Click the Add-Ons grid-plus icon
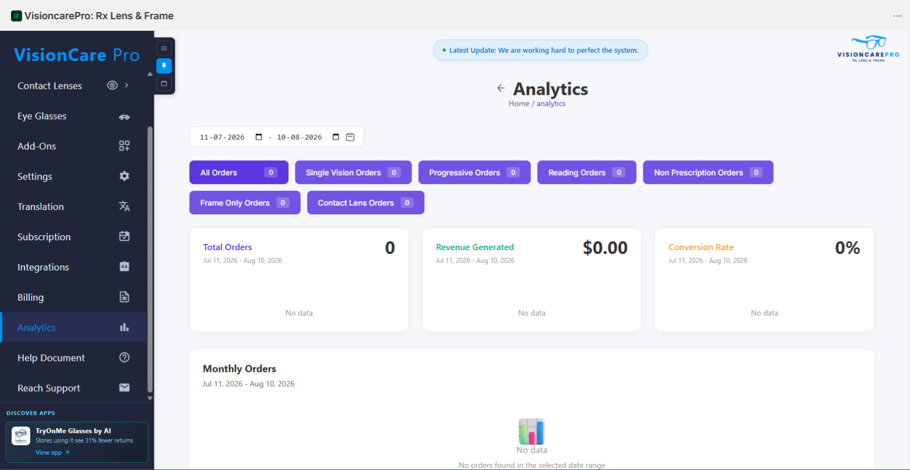Viewport: 910px width, 470px height. click(x=125, y=146)
